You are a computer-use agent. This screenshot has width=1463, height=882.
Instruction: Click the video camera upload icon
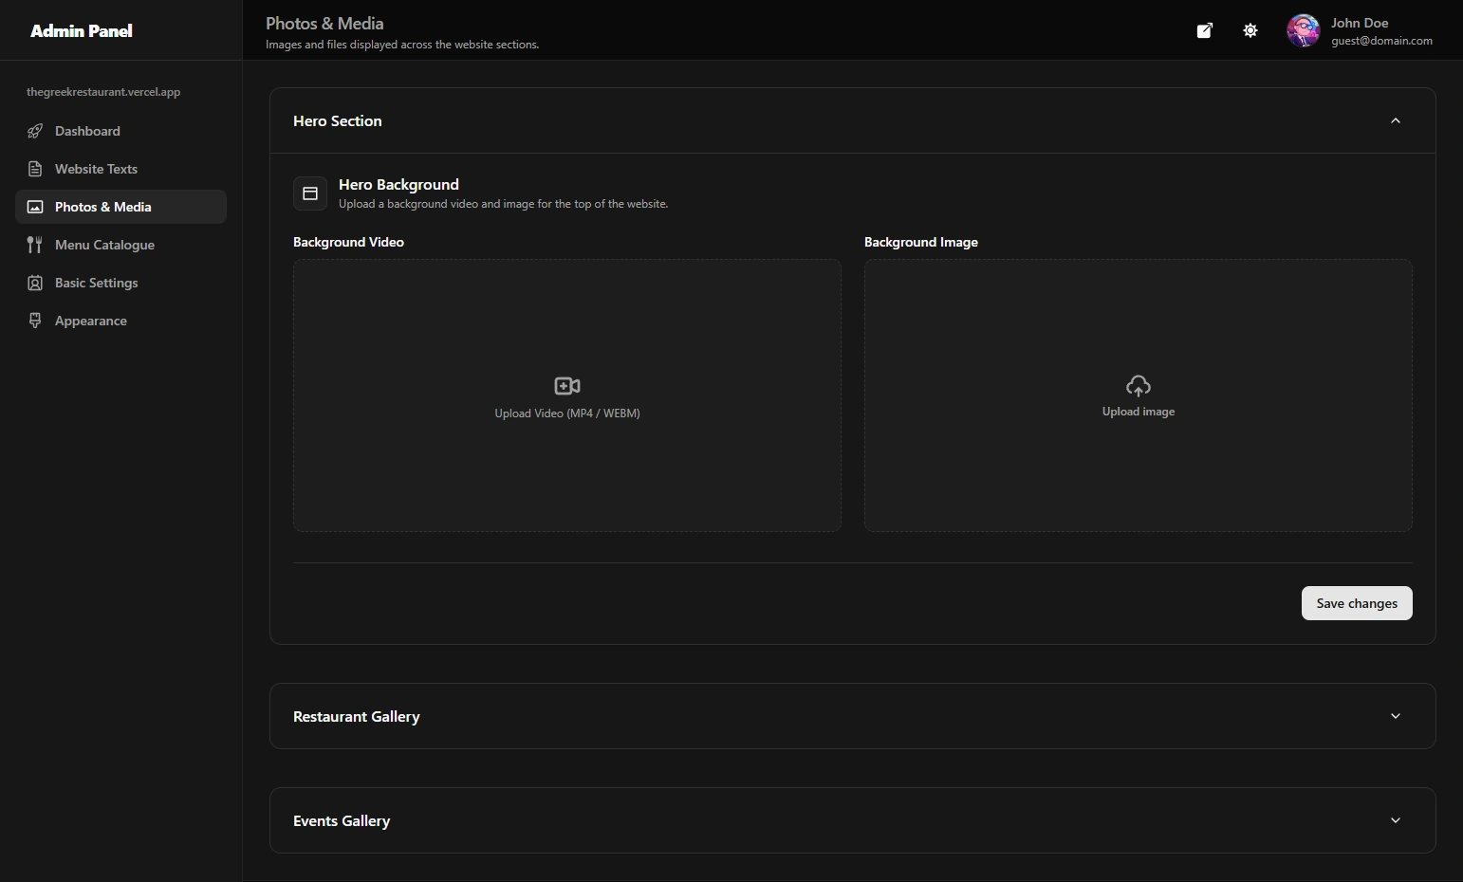click(566, 385)
